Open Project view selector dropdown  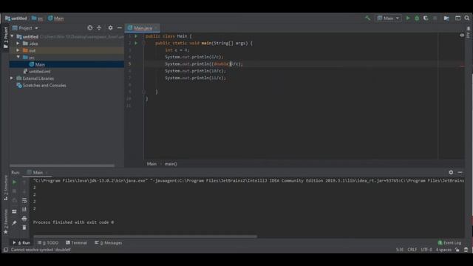point(25,28)
